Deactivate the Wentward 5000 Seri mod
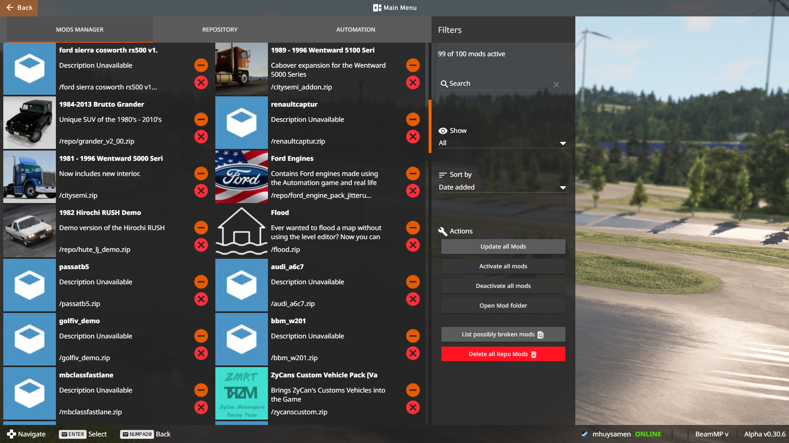789x443 pixels. (x=201, y=174)
